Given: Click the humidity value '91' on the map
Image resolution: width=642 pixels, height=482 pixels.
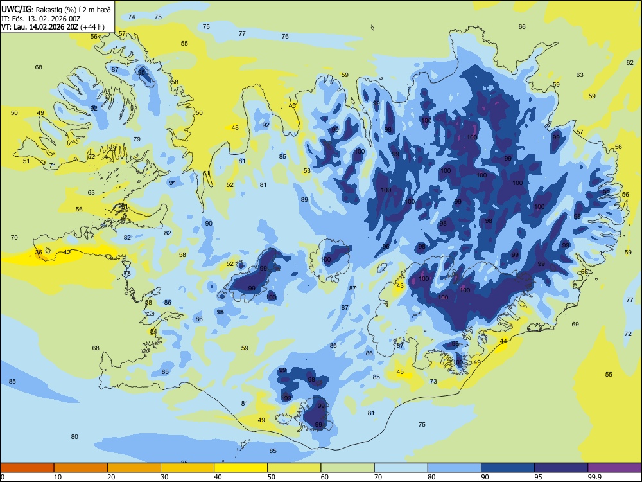Looking at the screenshot, I should pyautogui.click(x=173, y=183).
